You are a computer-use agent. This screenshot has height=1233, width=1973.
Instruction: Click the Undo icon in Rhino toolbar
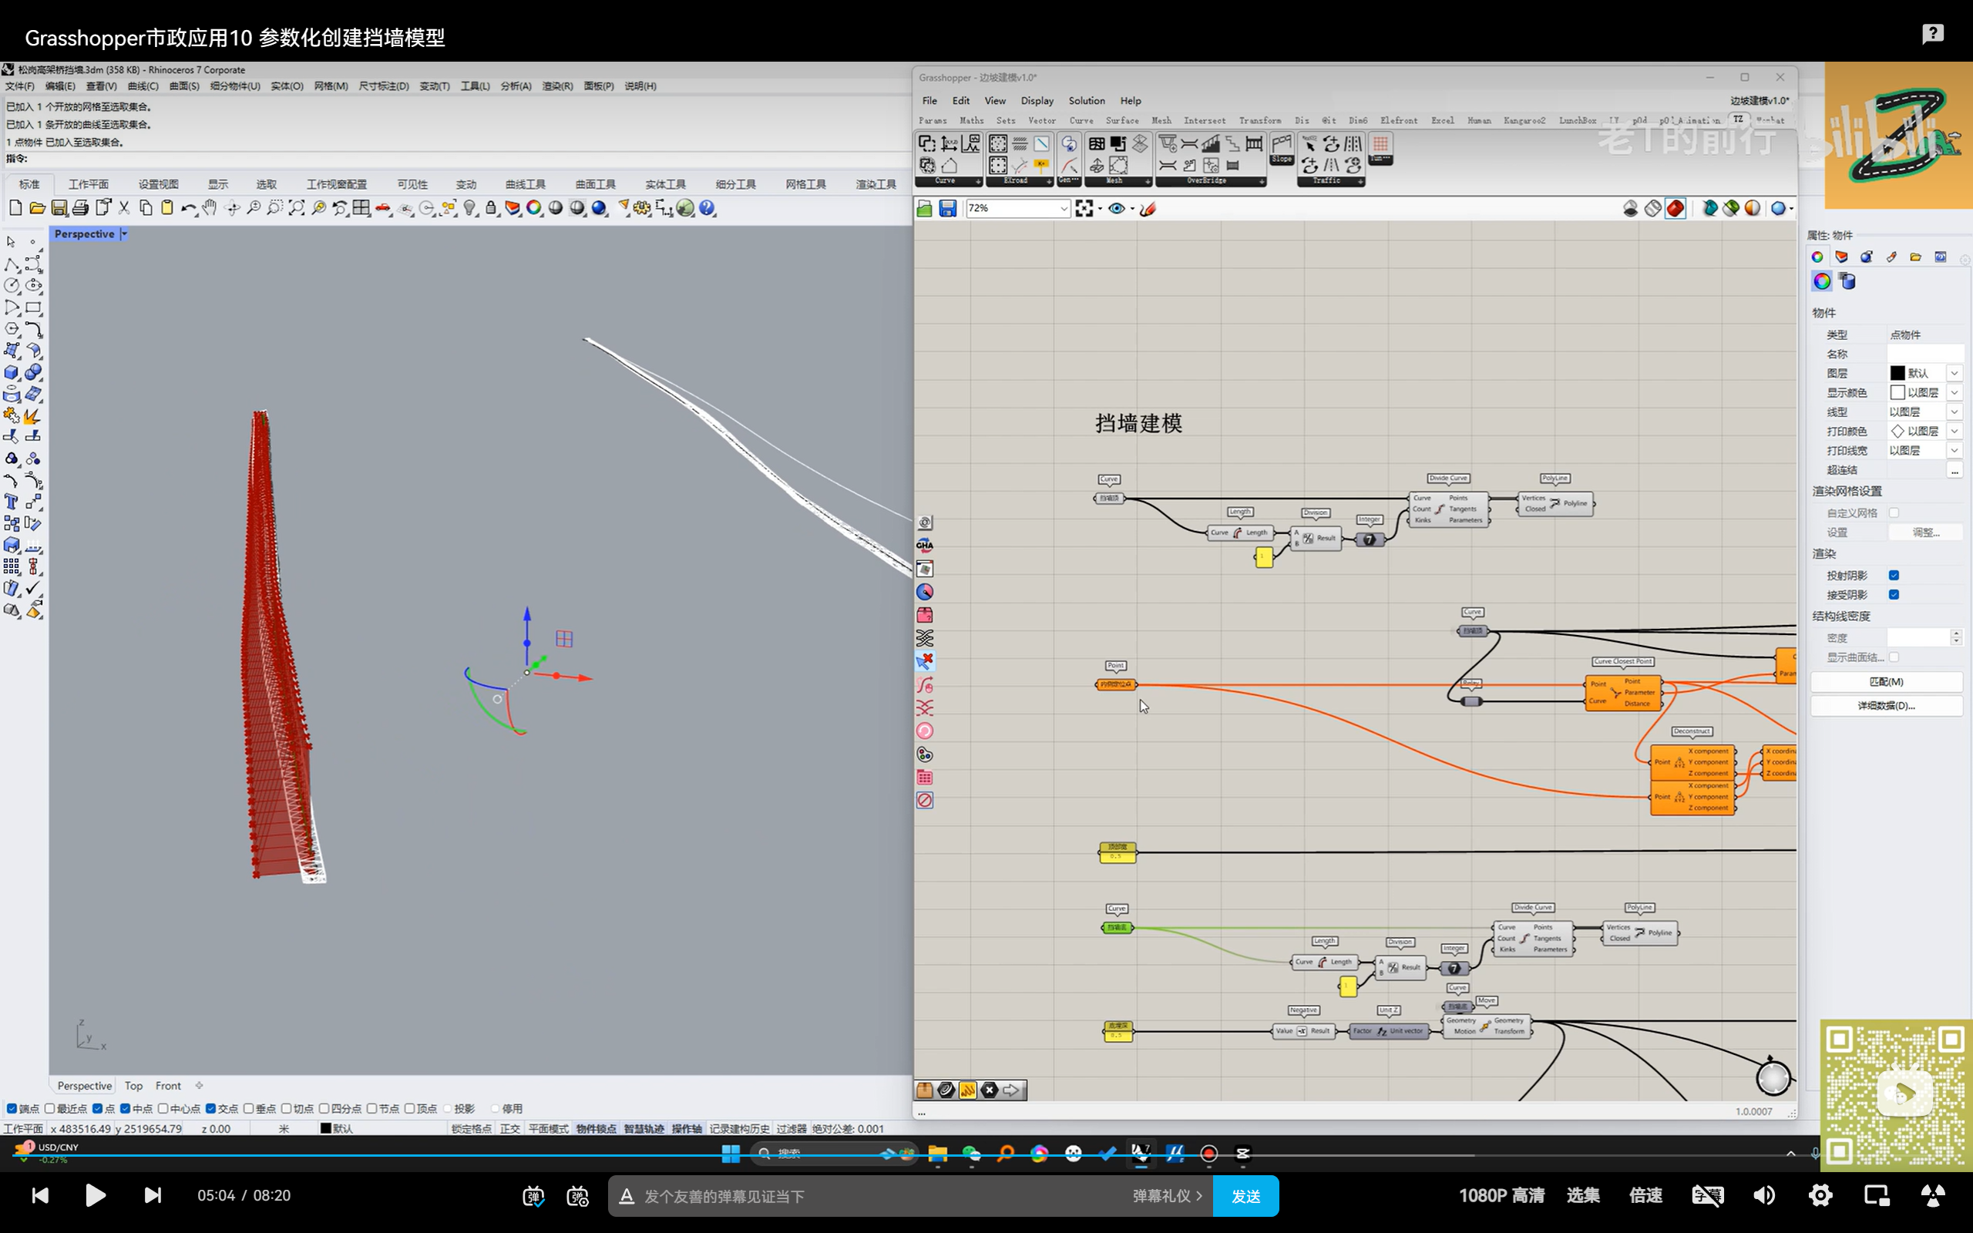coord(188,208)
